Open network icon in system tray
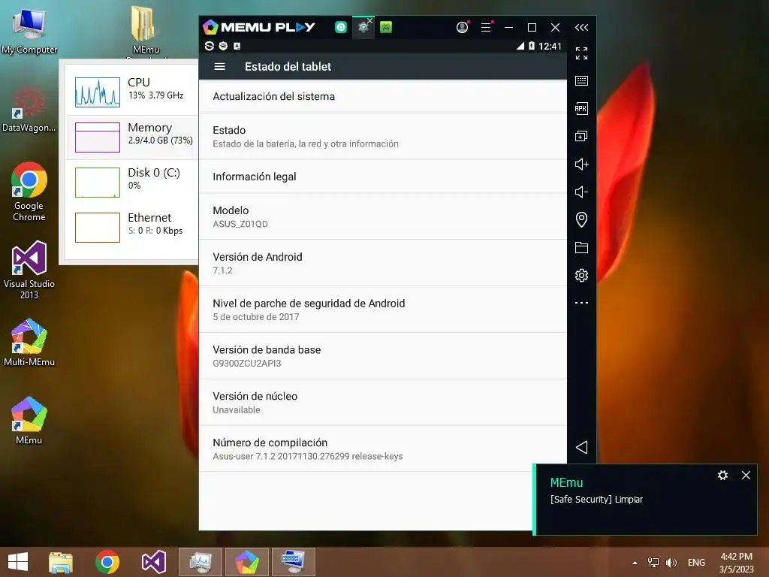 pos(653,562)
